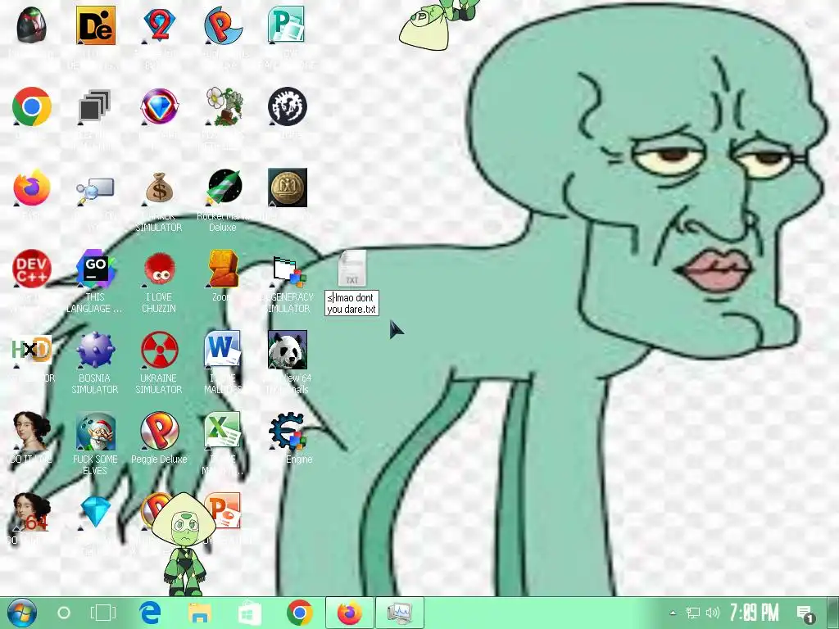The height and width of the screenshot is (629, 839).
Task: Open the Windows Start menu orb
Action: point(21,613)
